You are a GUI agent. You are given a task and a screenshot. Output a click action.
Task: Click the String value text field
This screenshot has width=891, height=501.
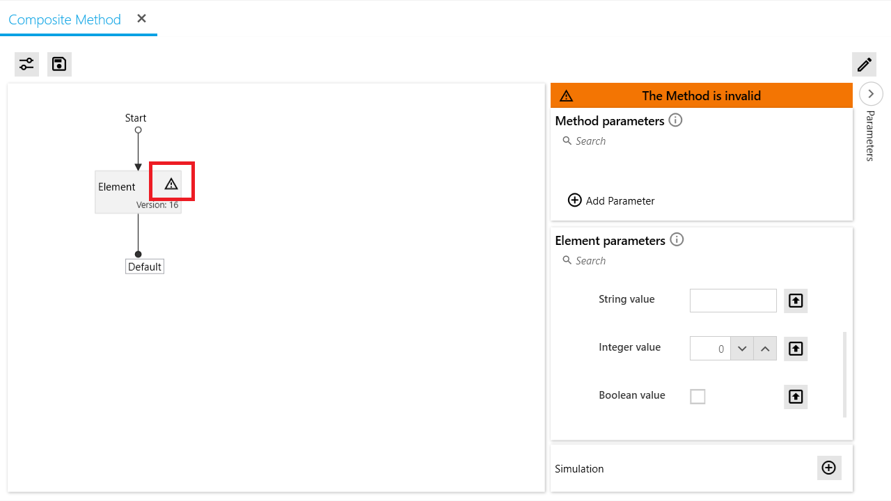coord(732,301)
